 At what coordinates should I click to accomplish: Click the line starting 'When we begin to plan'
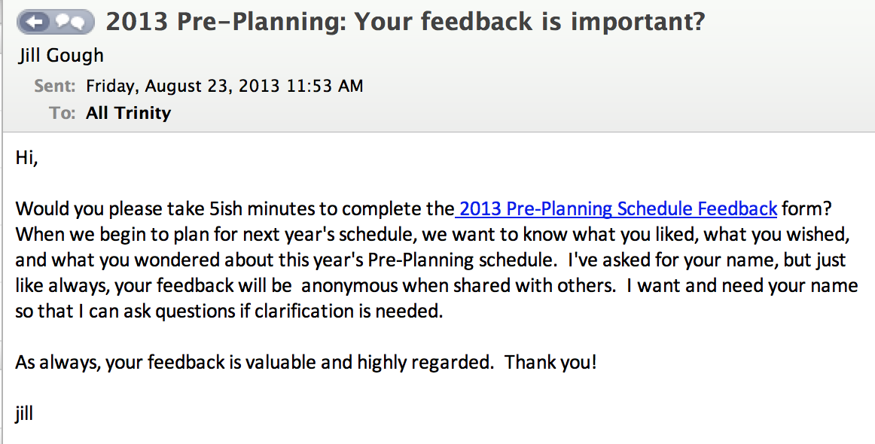[432, 234]
